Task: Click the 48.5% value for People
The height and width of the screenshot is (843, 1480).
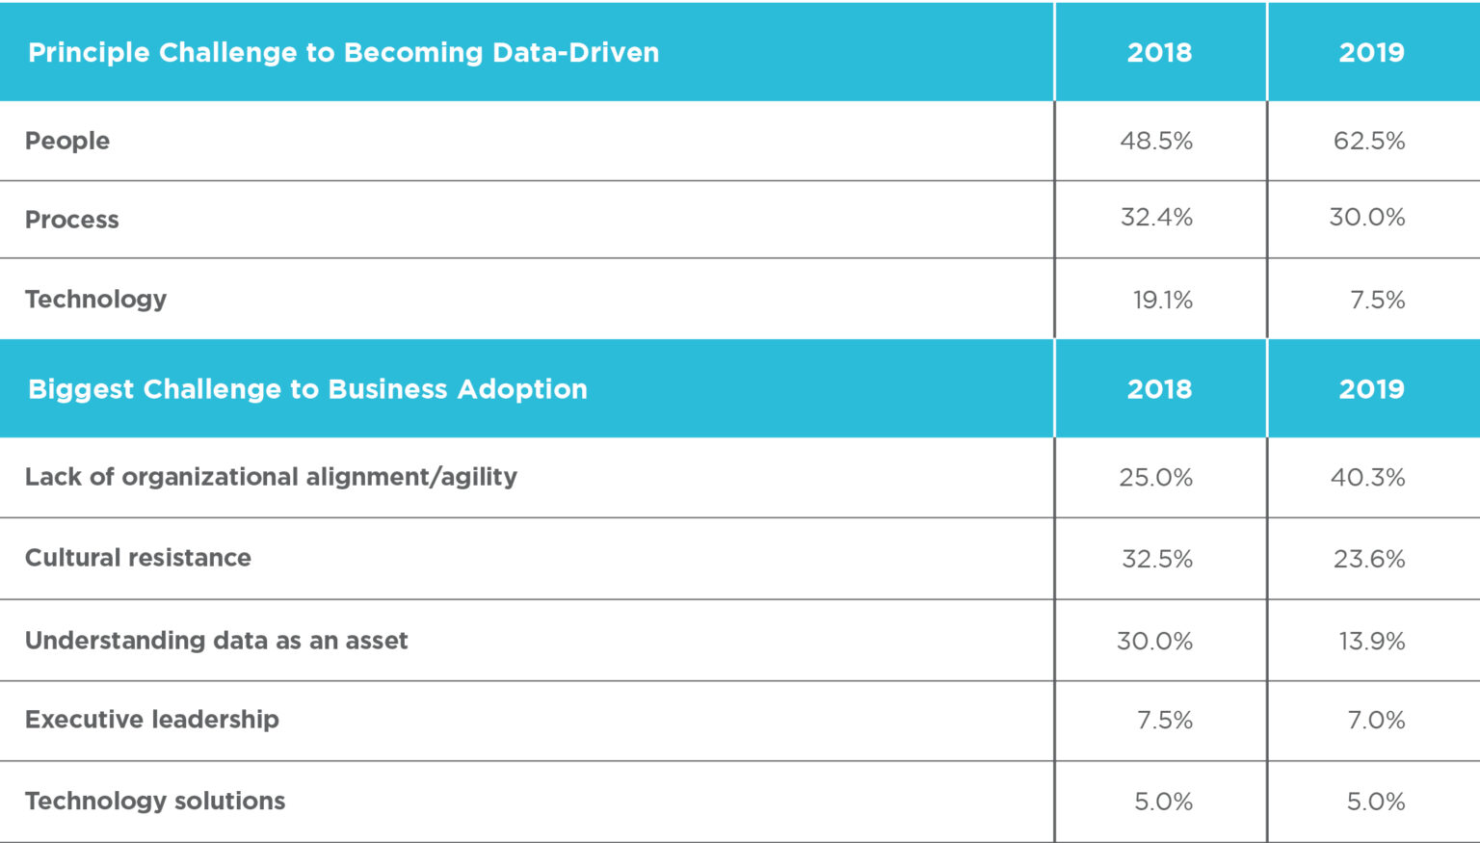Action: click(x=1156, y=141)
